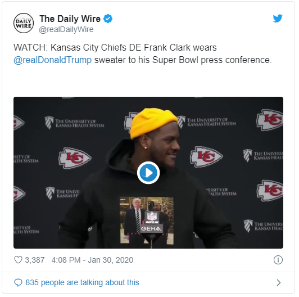Screen dimensions: 299x297
Task: Open the @realDailyWire handle
Action: 66,29
